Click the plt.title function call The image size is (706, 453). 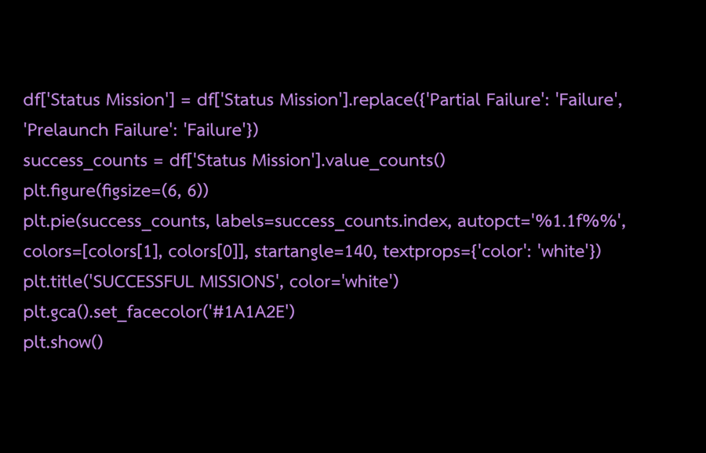click(54, 282)
